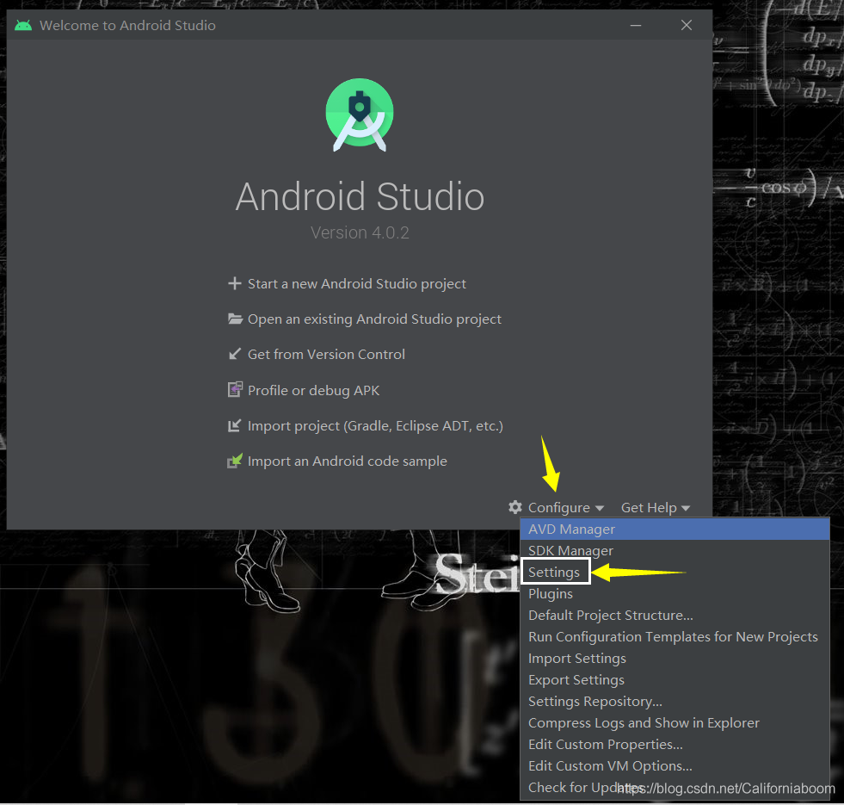The width and height of the screenshot is (844, 805).
Task: Select Get from Version Control
Action: coord(326,354)
